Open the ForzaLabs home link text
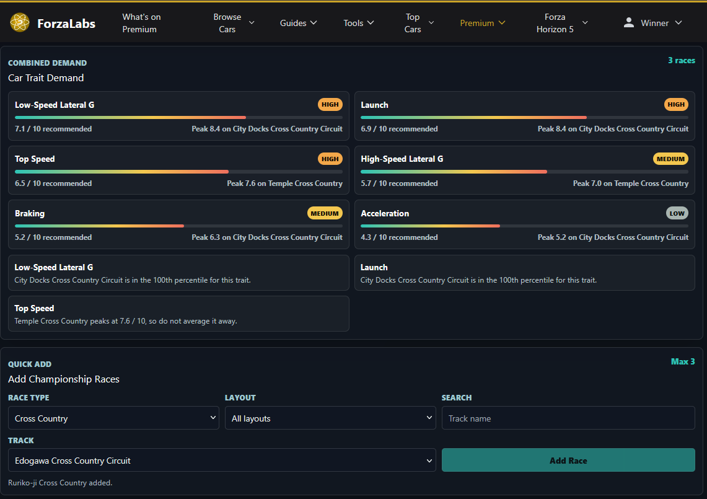707x499 pixels. tap(66, 24)
